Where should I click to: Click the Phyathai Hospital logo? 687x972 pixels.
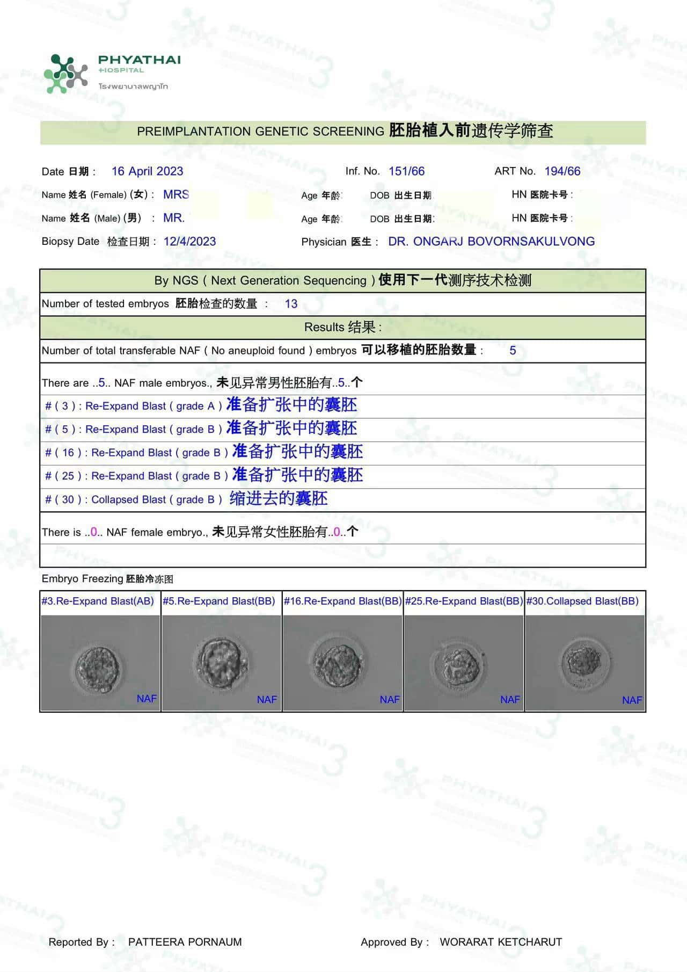112,73
